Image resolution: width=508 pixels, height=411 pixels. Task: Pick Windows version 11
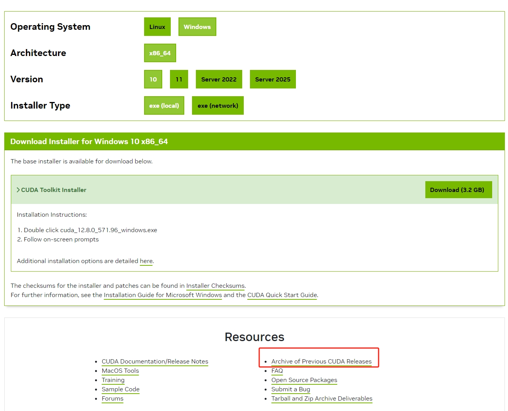click(179, 79)
